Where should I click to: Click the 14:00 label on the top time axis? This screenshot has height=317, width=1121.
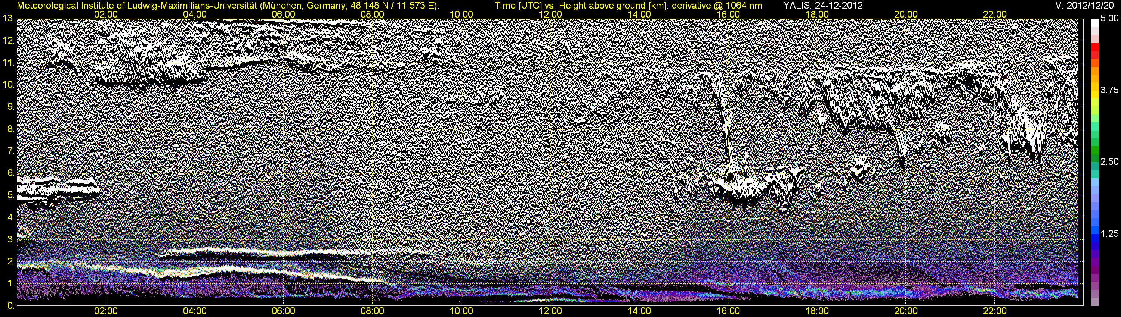pyautogui.click(x=639, y=14)
